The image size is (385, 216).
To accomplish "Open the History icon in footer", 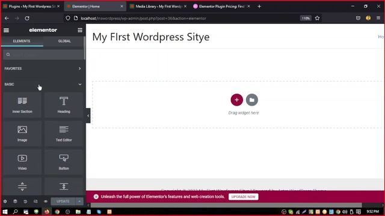I will pos(25,202).
